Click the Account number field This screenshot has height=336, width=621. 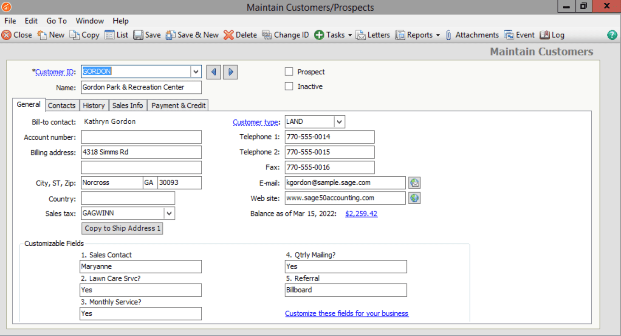pyautogui.click(x=141, y=137)
